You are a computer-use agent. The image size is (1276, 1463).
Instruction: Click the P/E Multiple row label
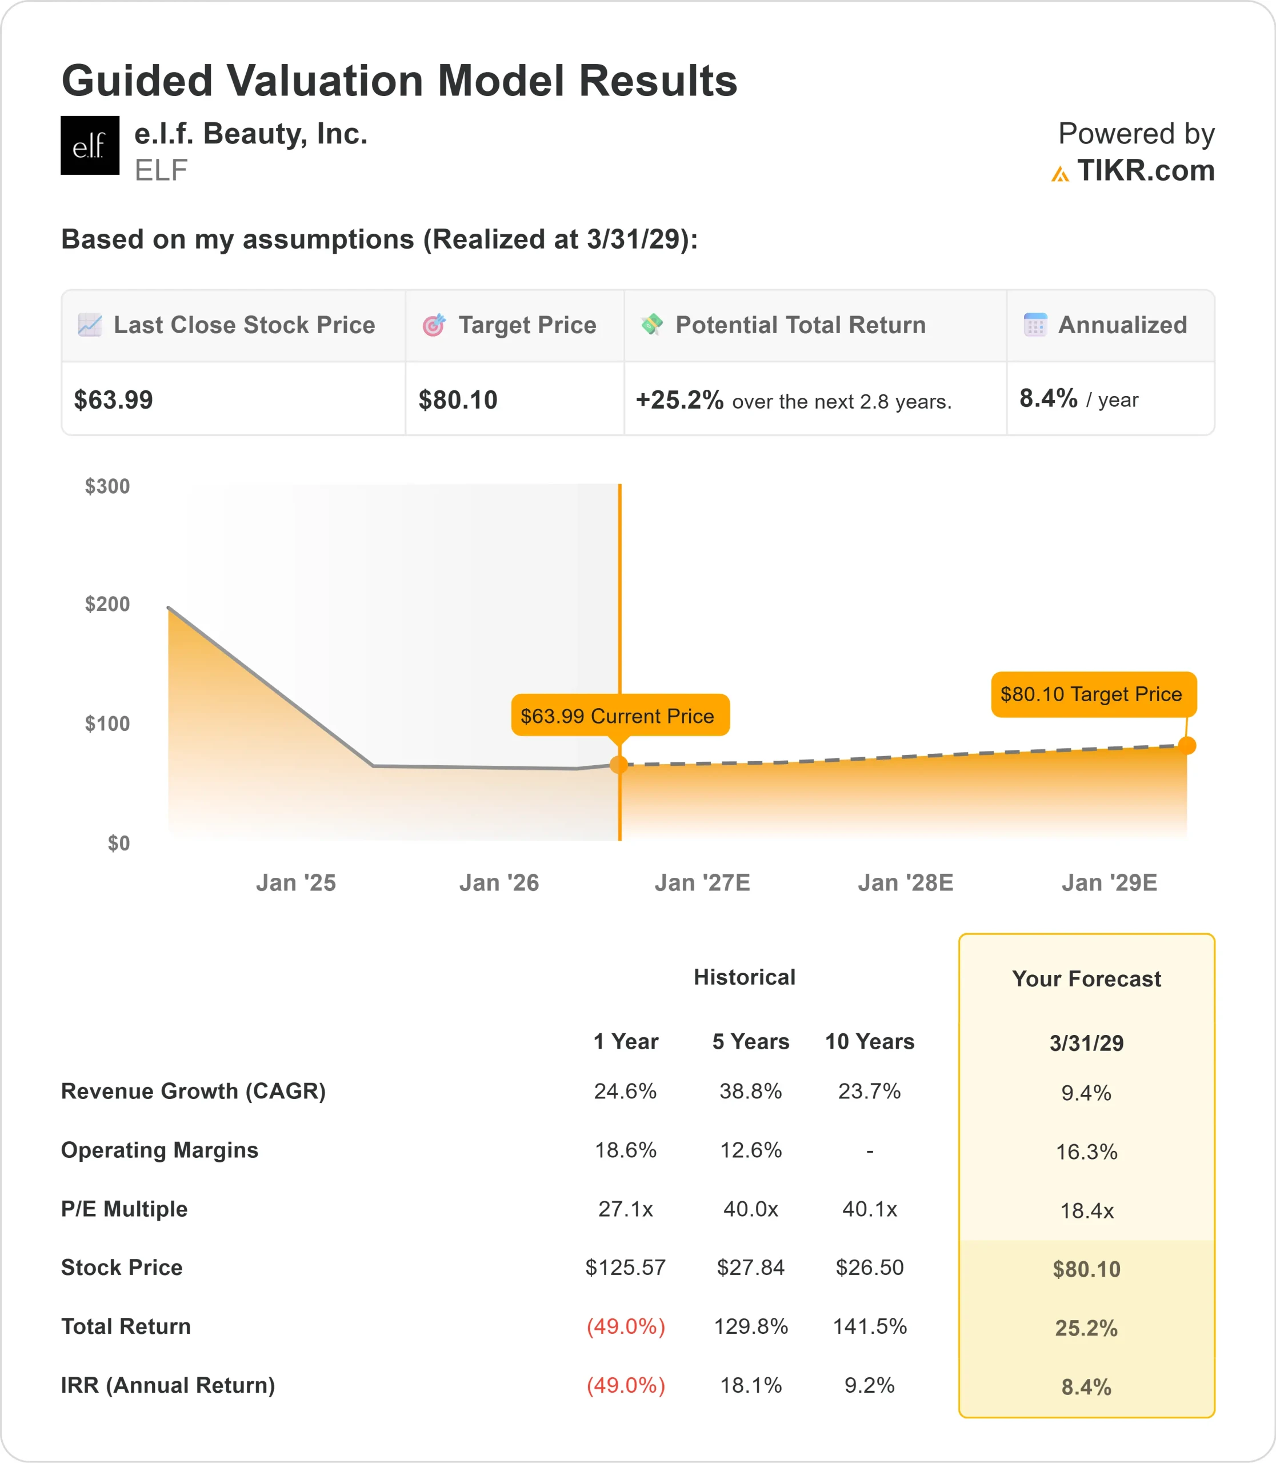tap(125, 1209)
